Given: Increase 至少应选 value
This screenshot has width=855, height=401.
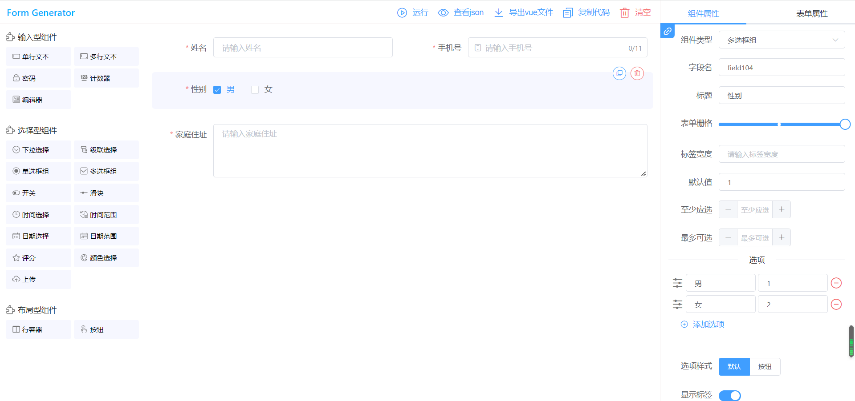Looking at the screenshot, I should pyautogui.click(x=782, y=209).
